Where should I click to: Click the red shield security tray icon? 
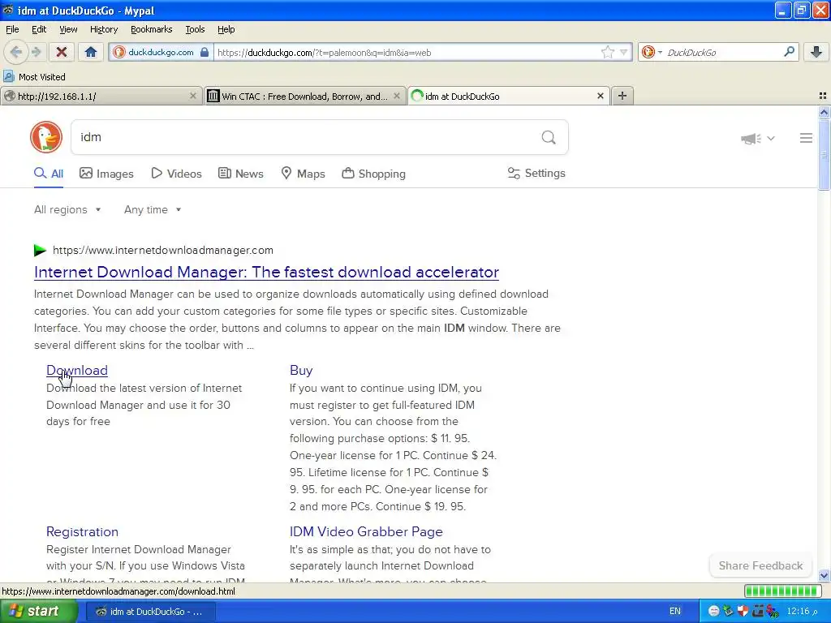point(743,612)
